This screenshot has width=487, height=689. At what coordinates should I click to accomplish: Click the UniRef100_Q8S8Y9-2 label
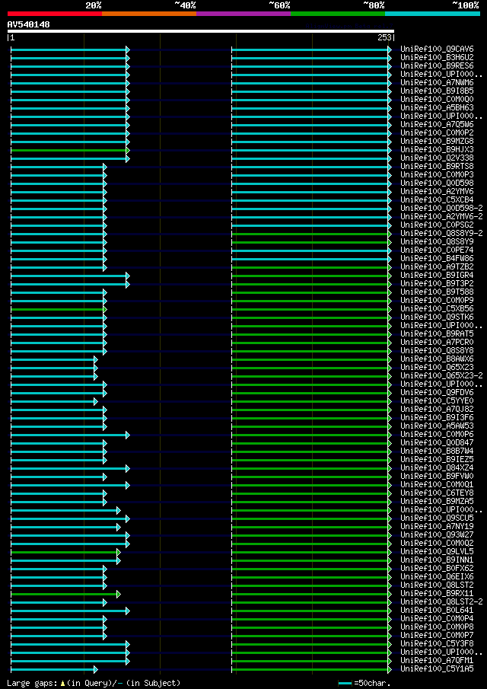pyautogui.click(x=441, y=233)
